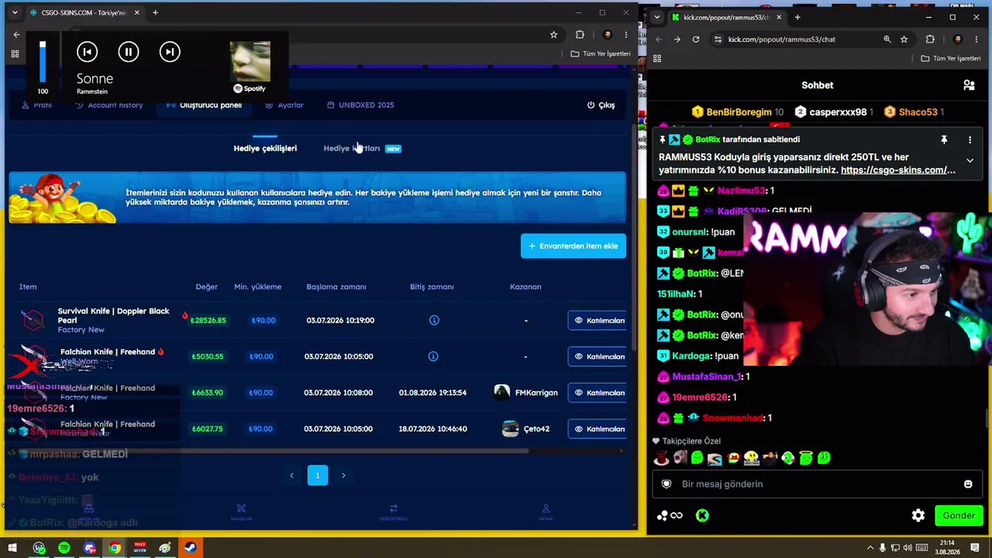View Katılımcılar for Survival Knife Doppler row
Viewport: 992px width, 558px height.
point(598,320)
